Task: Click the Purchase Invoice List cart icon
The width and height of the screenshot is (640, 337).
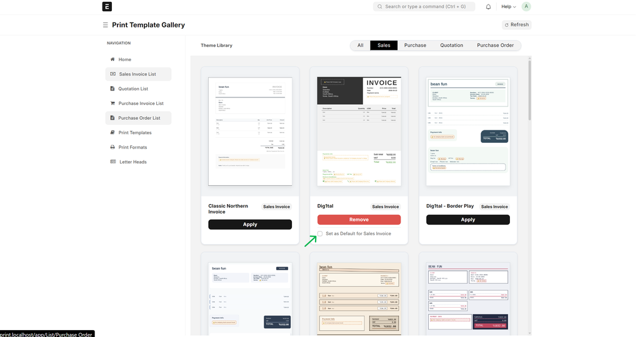Action: (112, 104)
